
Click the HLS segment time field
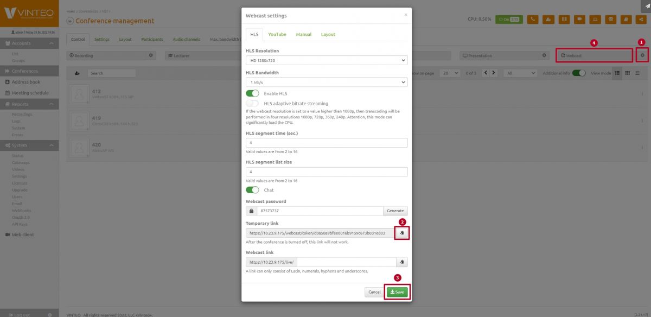326,143
